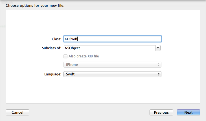Click the Language popup's up-down arrows
The height and width of the screenshot is (121, 206).
point(159,74)
